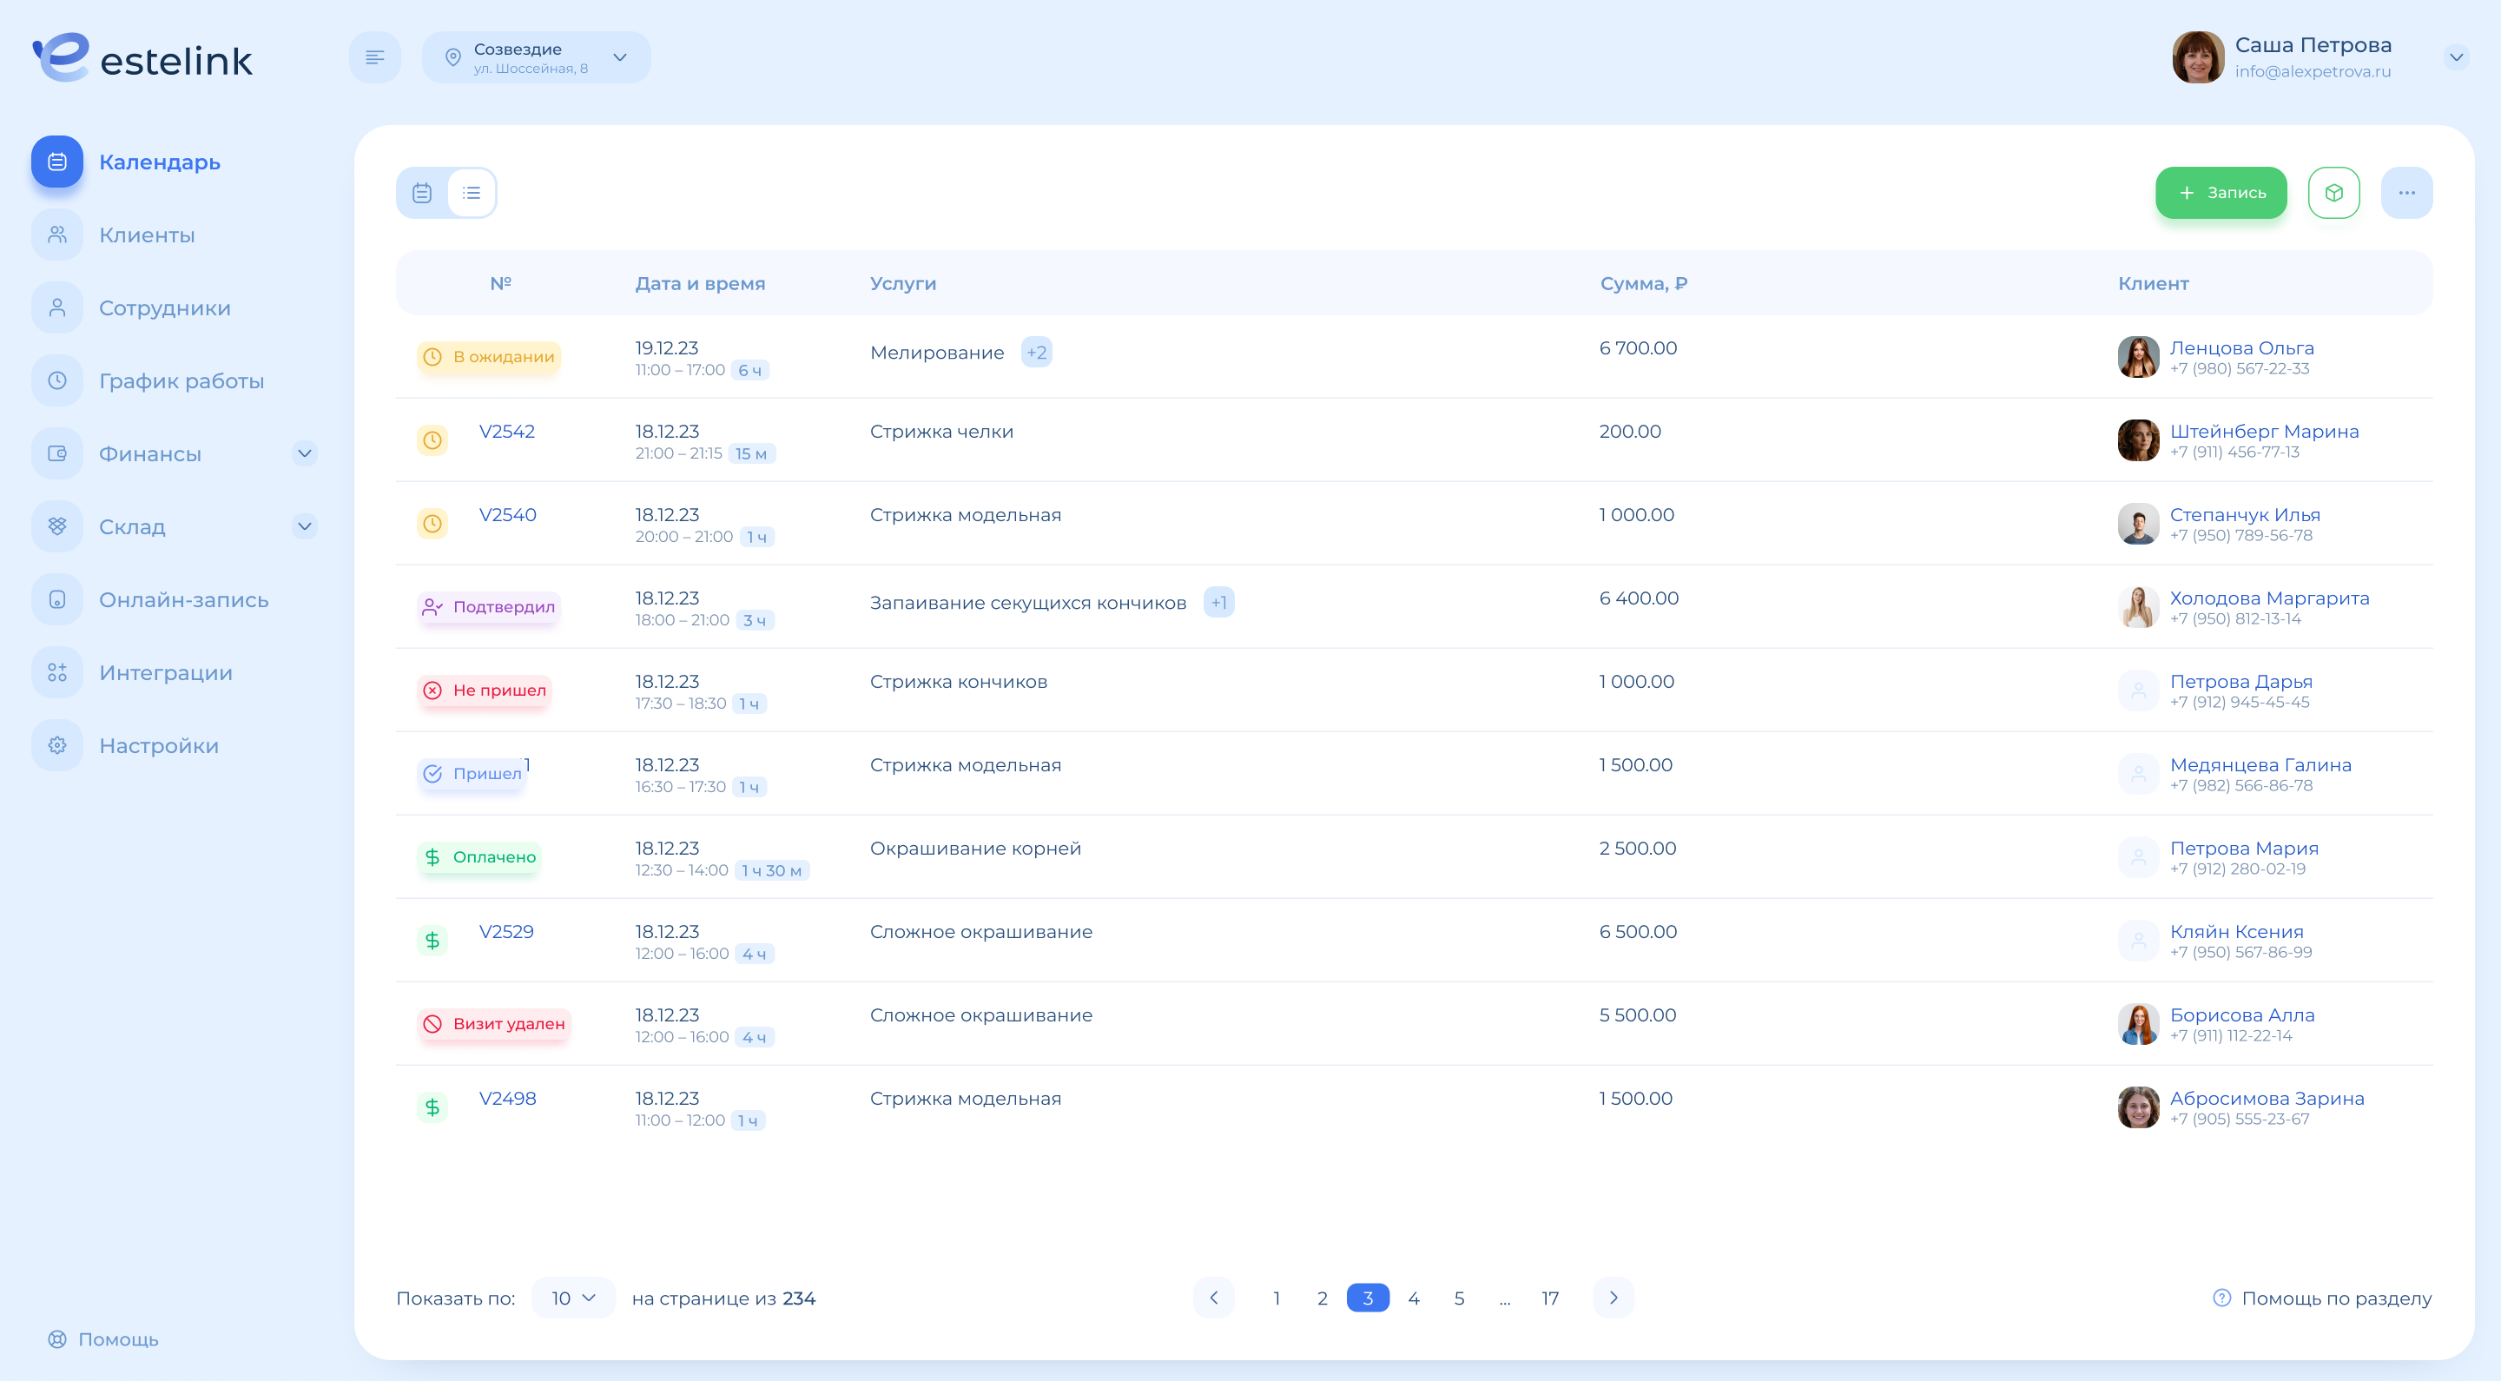
Task: Open Интеграции in sidebar
Action: (166, 672)
